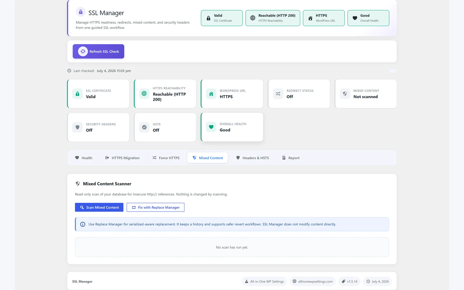This screenshot has height=290, width=464.
Task: Select the Mixed Content tab
Action: tap(208, 158)
